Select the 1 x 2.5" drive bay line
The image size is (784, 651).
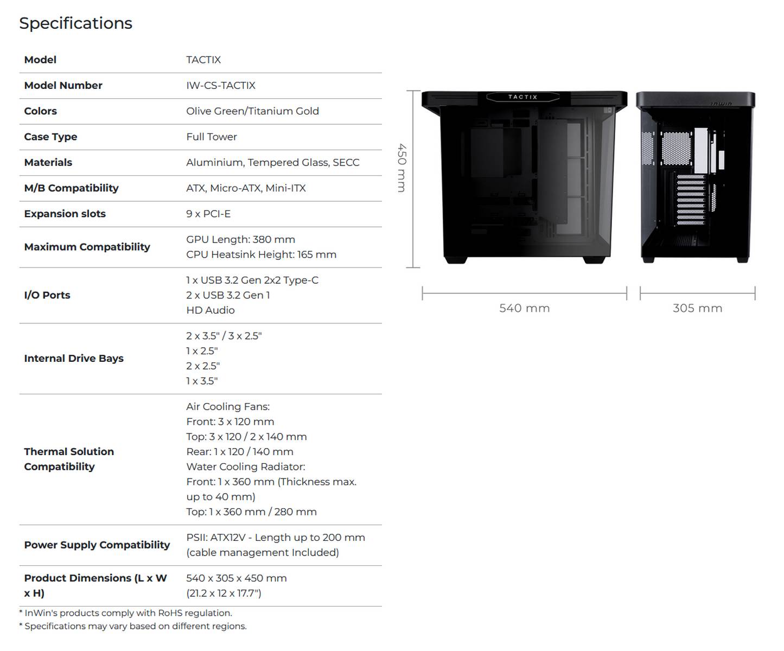coord(202,351)
